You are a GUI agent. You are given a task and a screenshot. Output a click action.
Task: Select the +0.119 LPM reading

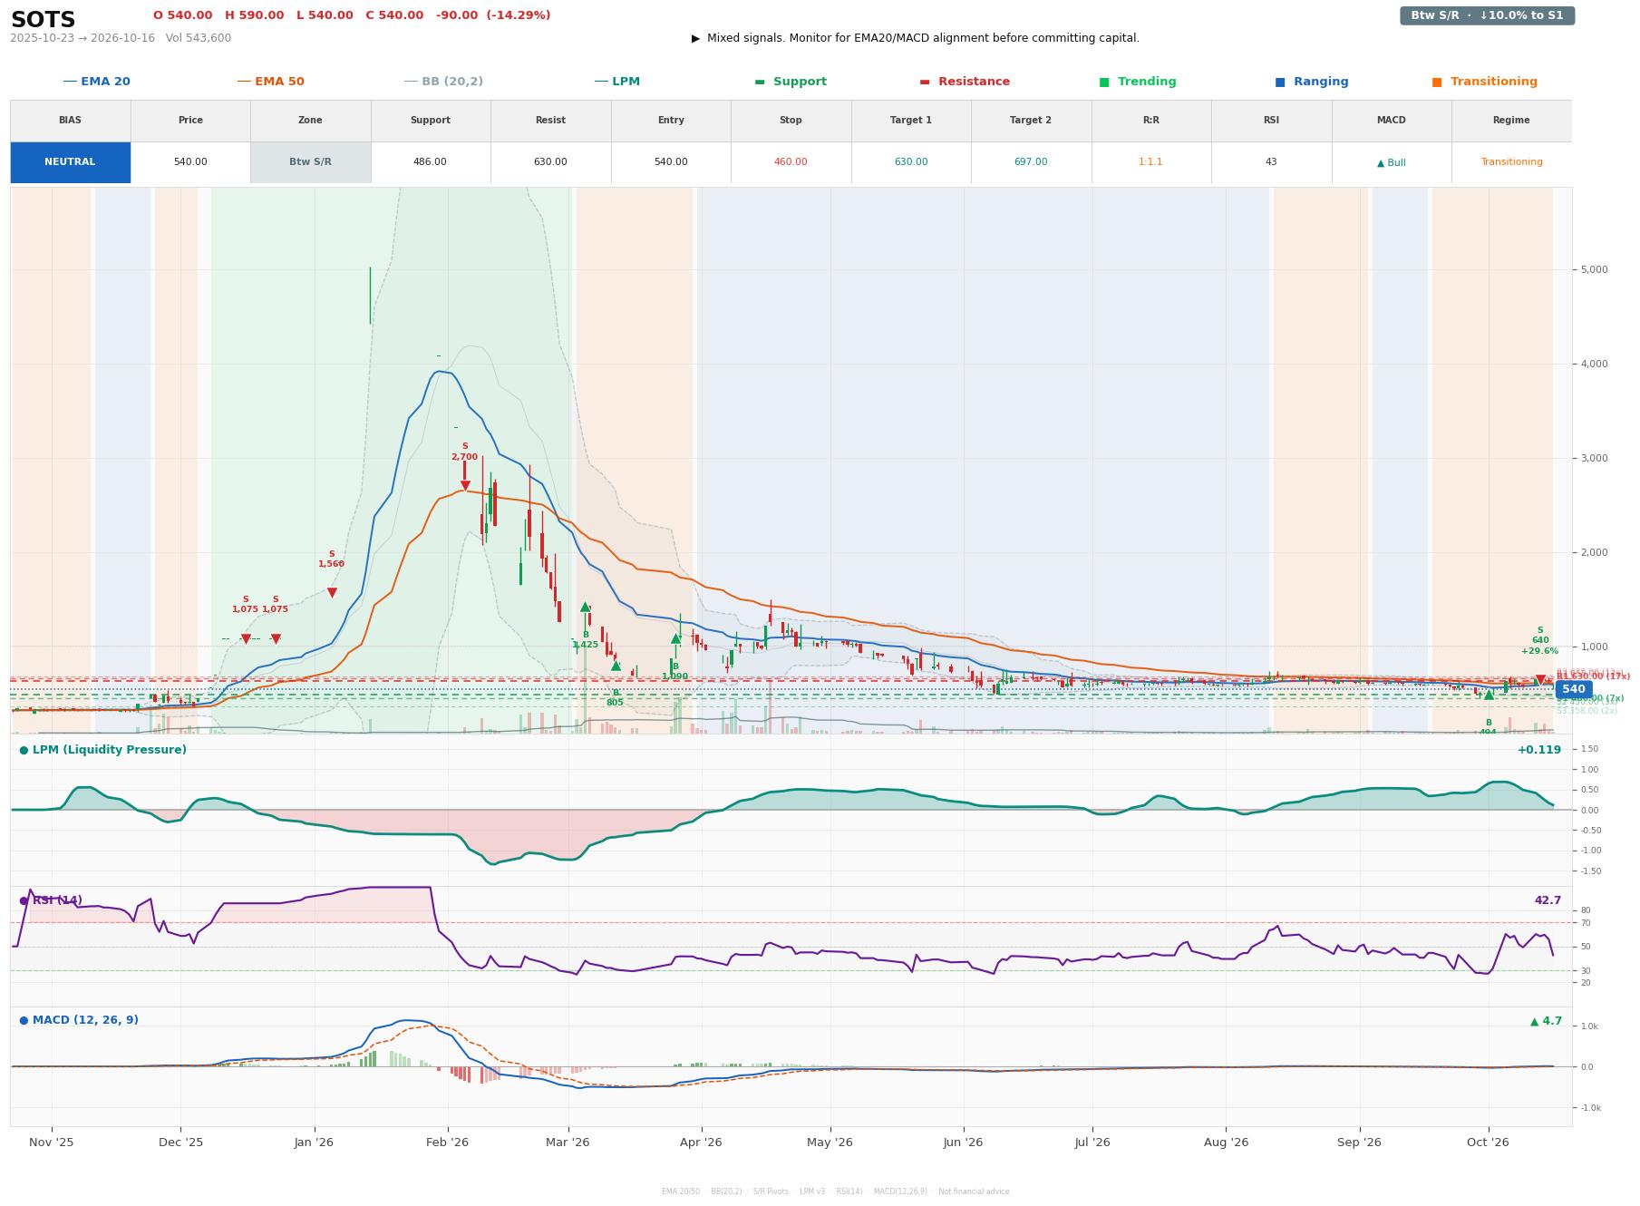1539,750
